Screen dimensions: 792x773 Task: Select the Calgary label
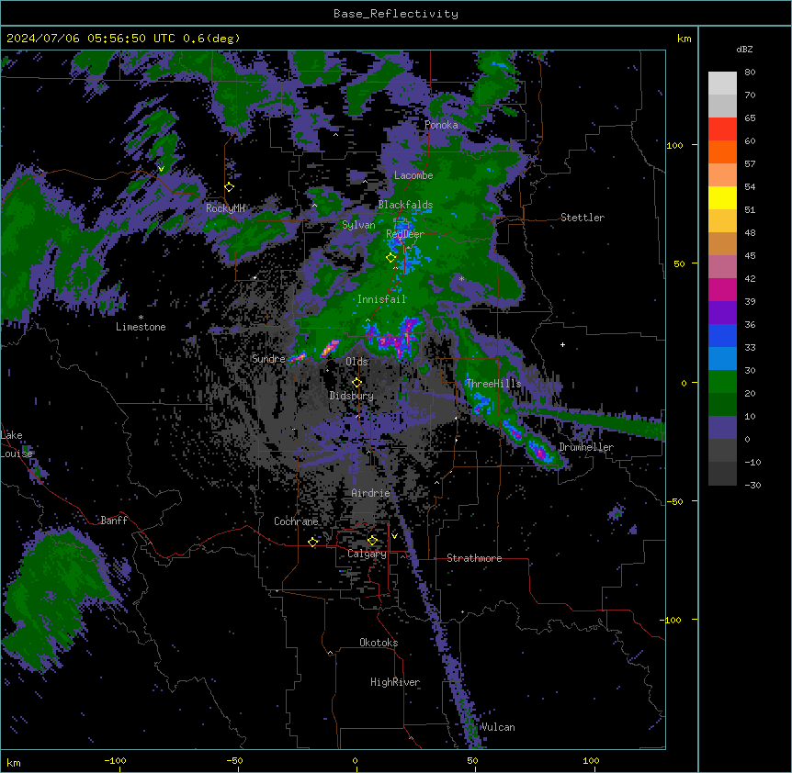pos(368,554)
